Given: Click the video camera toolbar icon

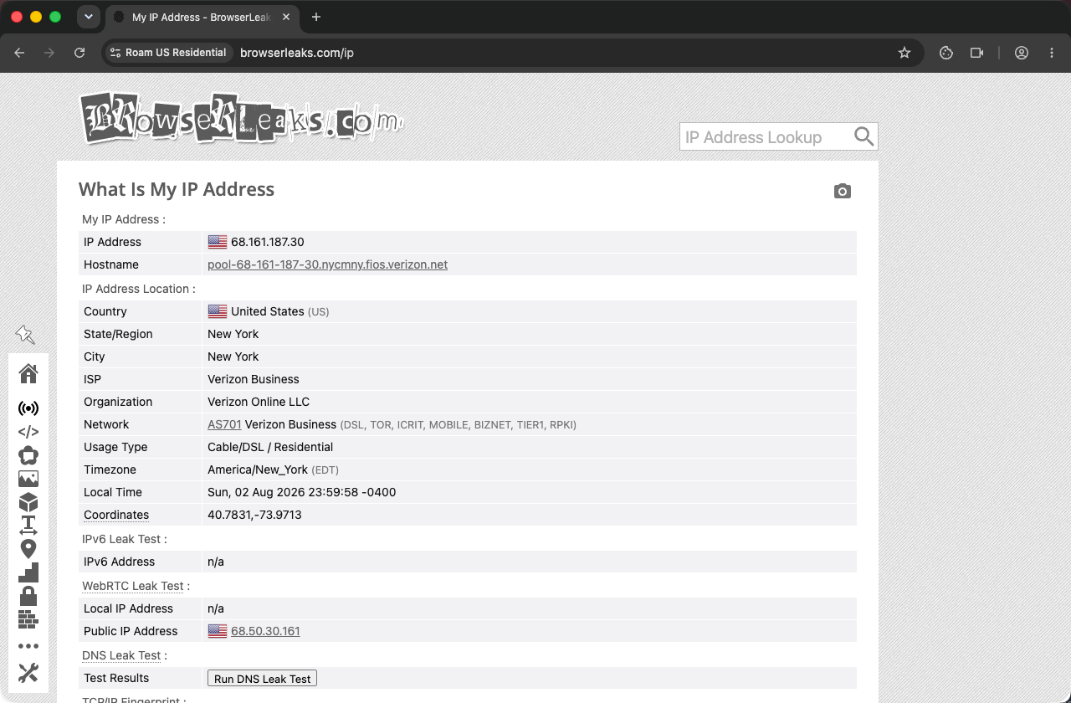Looking at the screenshot, I should coord(976,53).
